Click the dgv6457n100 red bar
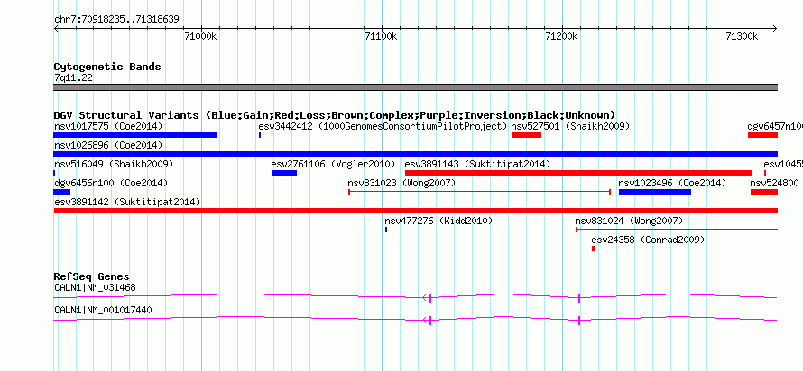 [762, 135]
